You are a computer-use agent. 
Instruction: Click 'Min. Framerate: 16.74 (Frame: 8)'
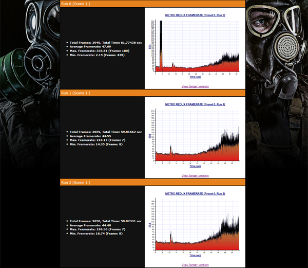click(x=97, y=234)
